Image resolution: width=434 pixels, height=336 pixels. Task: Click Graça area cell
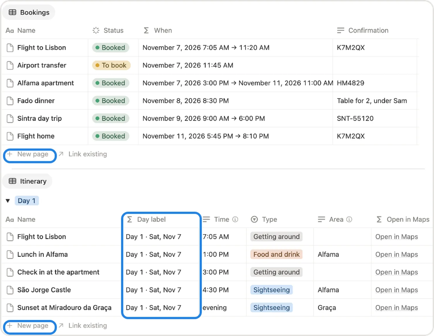coord(342,308)
